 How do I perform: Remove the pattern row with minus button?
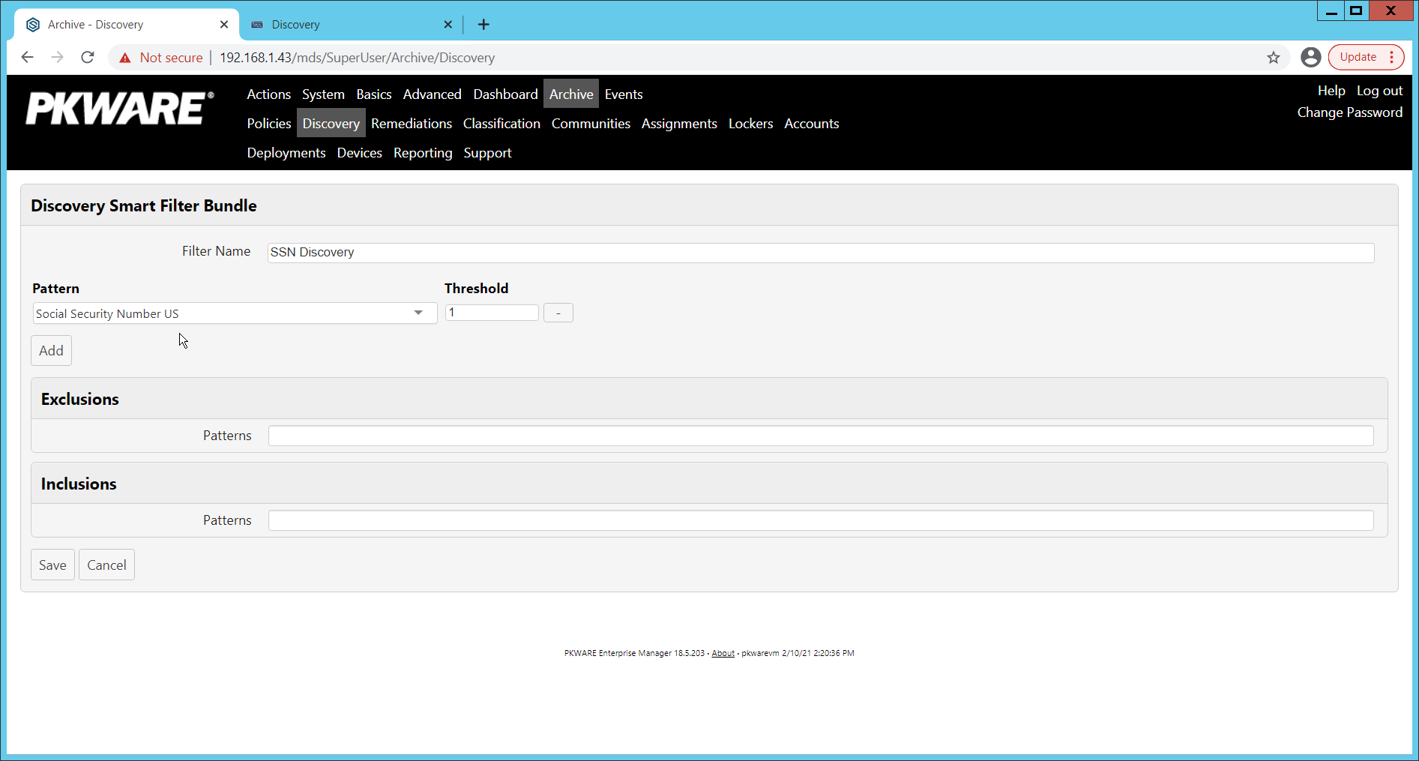pos(558,313)
